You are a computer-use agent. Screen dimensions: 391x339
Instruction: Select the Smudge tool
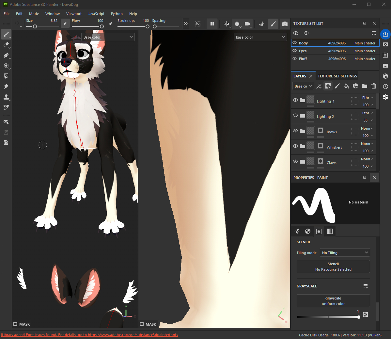(6, 87)
